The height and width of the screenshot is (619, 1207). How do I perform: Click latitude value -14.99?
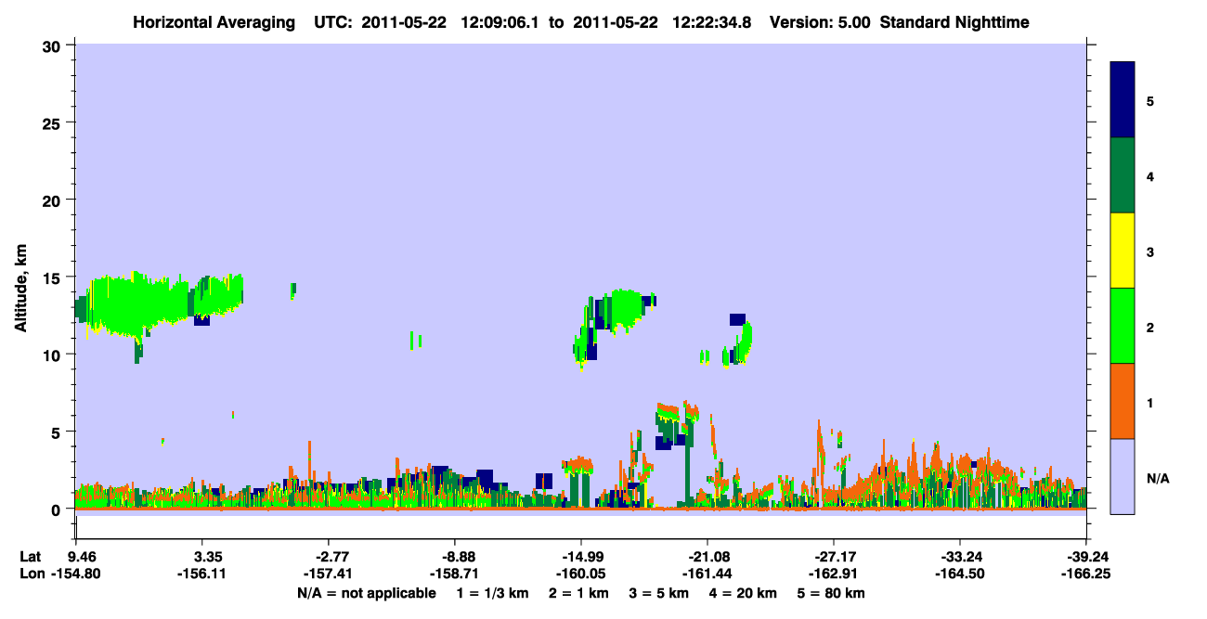click(581, 557)
